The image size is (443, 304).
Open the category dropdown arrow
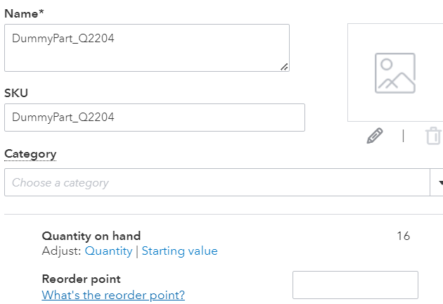tap(436, 182)
